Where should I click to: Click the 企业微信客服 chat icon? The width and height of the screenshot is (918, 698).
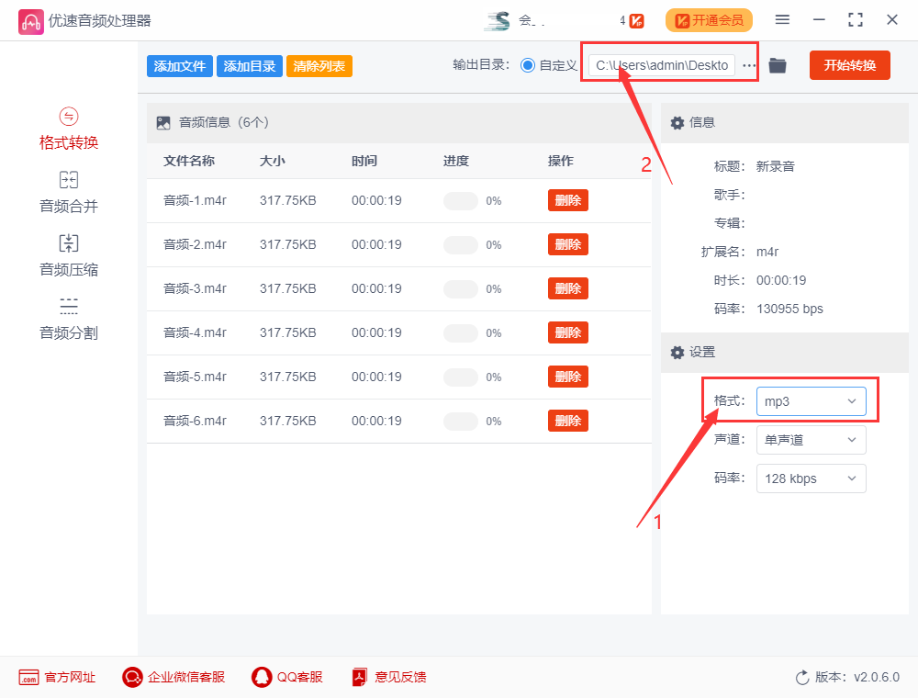click(132, 678)
